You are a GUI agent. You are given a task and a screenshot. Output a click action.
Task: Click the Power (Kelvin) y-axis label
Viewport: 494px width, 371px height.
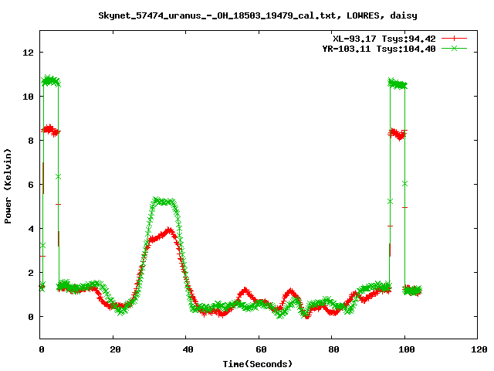(x=8, y=186)
